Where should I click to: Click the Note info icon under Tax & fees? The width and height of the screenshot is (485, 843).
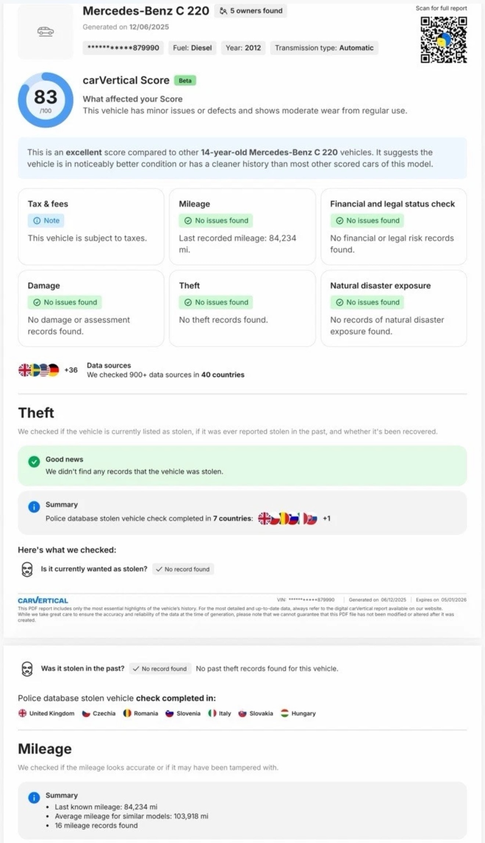pyautogui.click(x=37, y=221)
